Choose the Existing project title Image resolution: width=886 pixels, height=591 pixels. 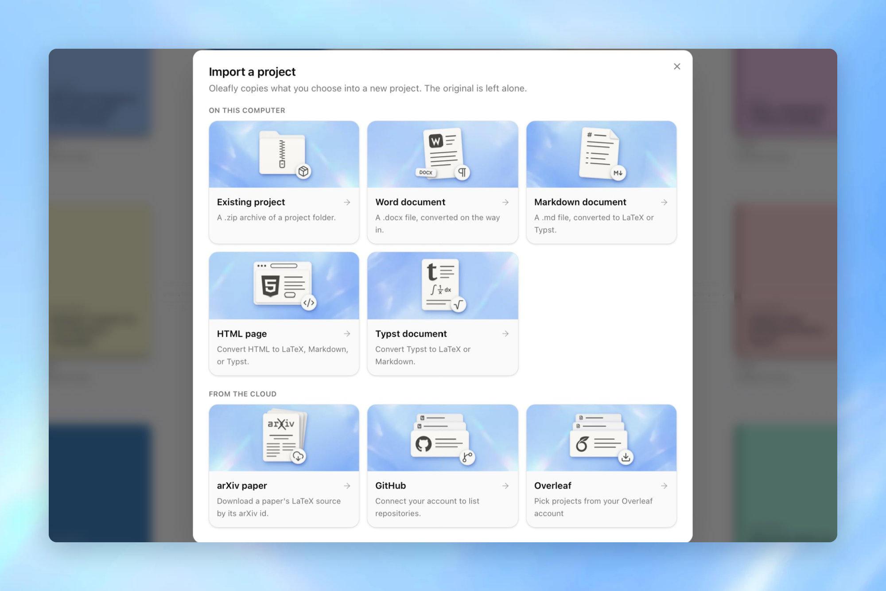251,202
